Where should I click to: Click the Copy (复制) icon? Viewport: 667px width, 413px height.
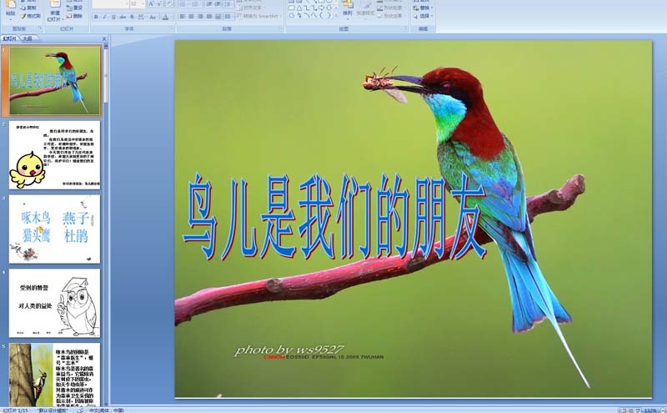pyautogui.click(x=30, y=8)
